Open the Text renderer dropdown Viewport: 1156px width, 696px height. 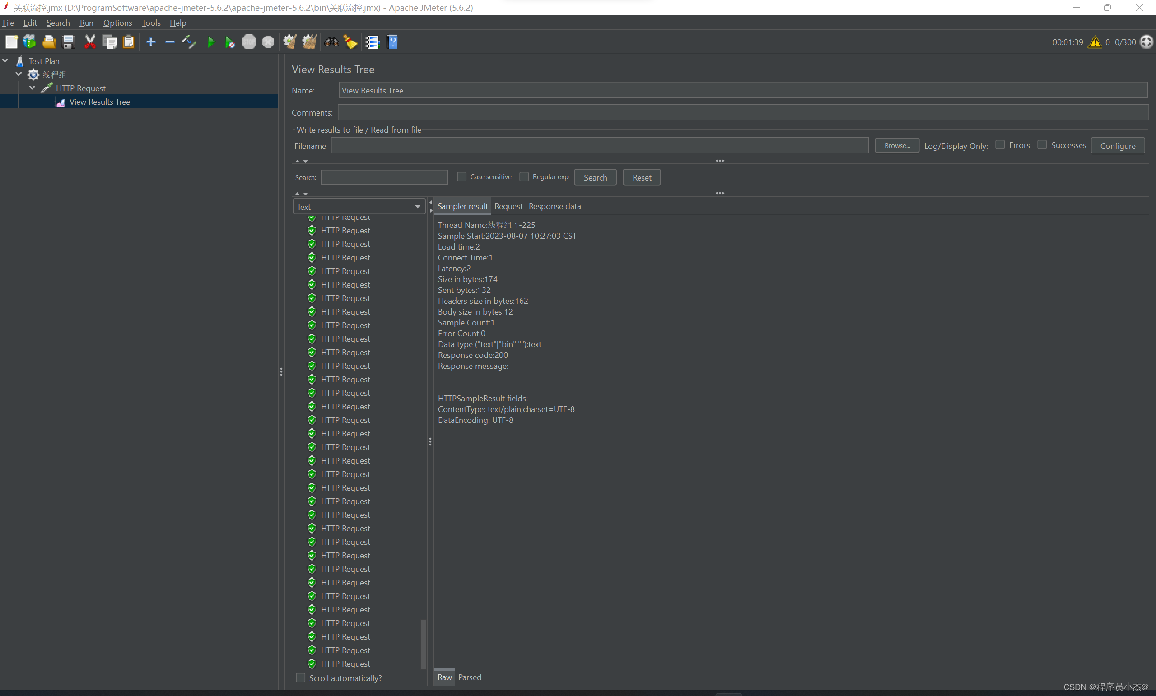359,207
